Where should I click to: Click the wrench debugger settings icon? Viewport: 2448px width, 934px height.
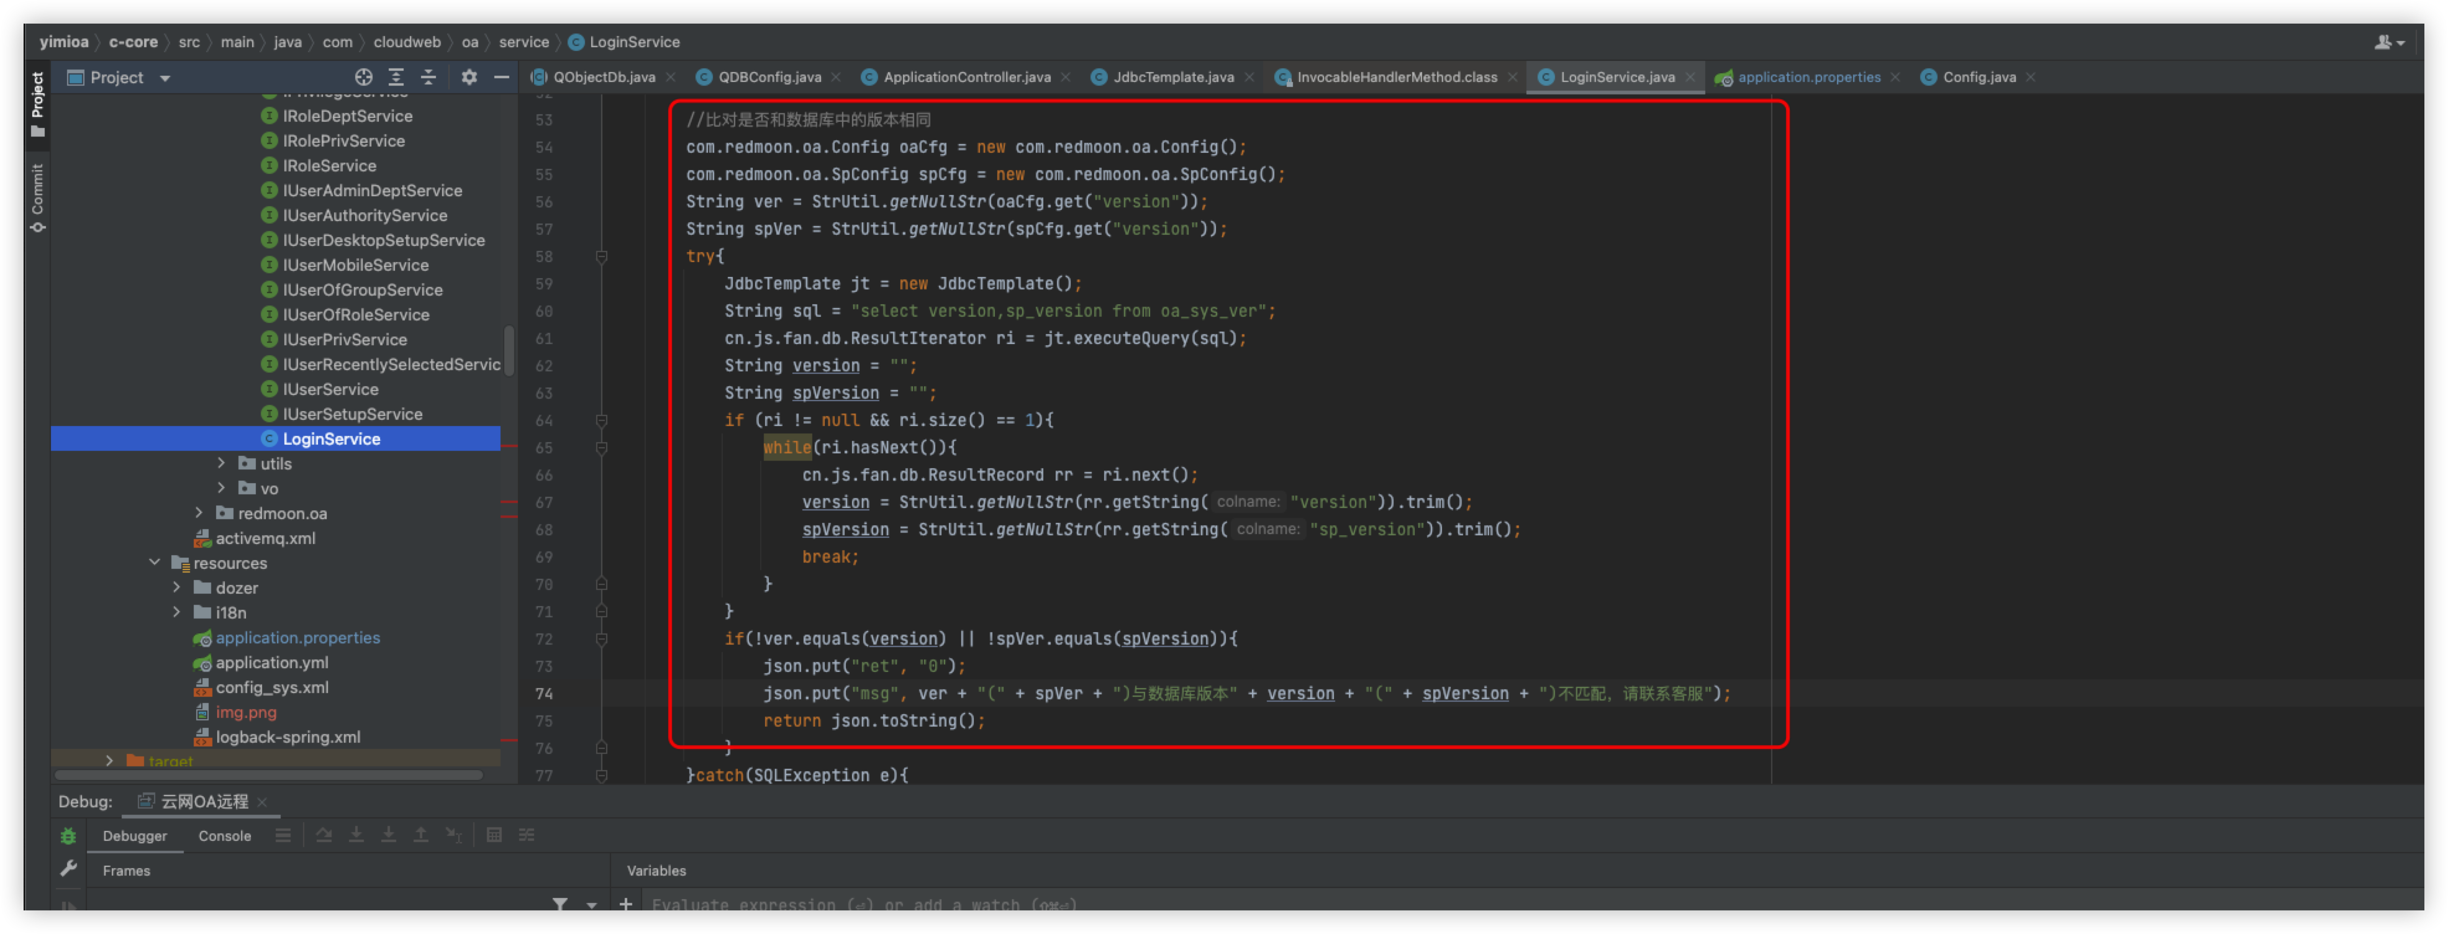click(x=68, y=868)
